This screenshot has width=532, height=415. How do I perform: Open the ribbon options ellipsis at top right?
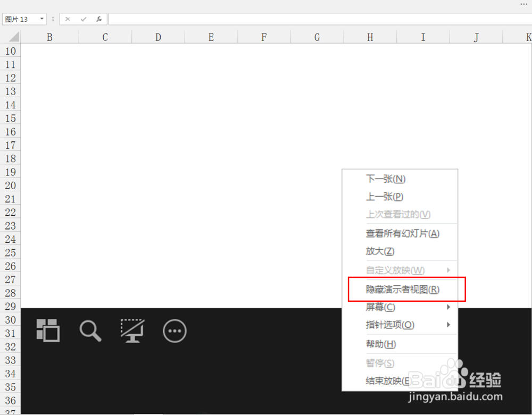click(x=524, y=4)
